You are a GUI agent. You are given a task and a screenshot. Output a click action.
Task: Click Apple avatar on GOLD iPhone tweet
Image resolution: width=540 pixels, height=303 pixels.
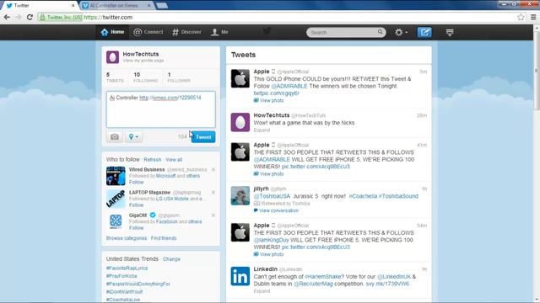pyautogui.click(x=240, y=78)
